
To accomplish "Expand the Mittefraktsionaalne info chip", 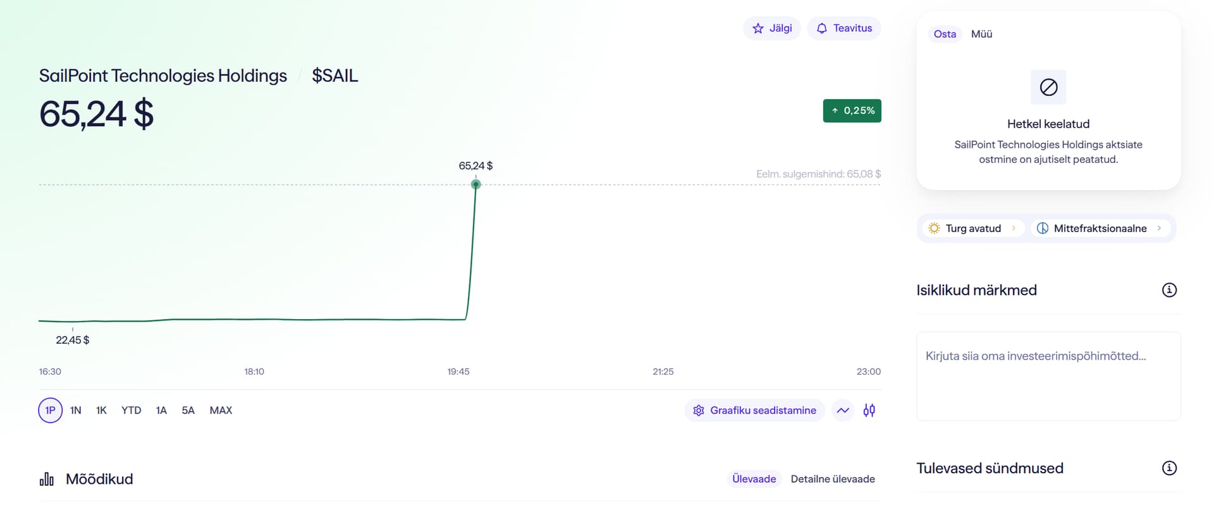I will pos(1100,229).
